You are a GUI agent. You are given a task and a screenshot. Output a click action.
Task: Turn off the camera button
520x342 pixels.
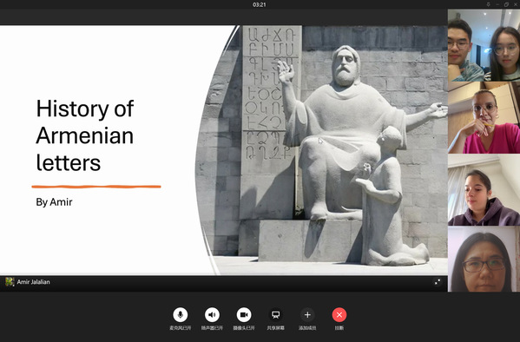click(244, 314)
